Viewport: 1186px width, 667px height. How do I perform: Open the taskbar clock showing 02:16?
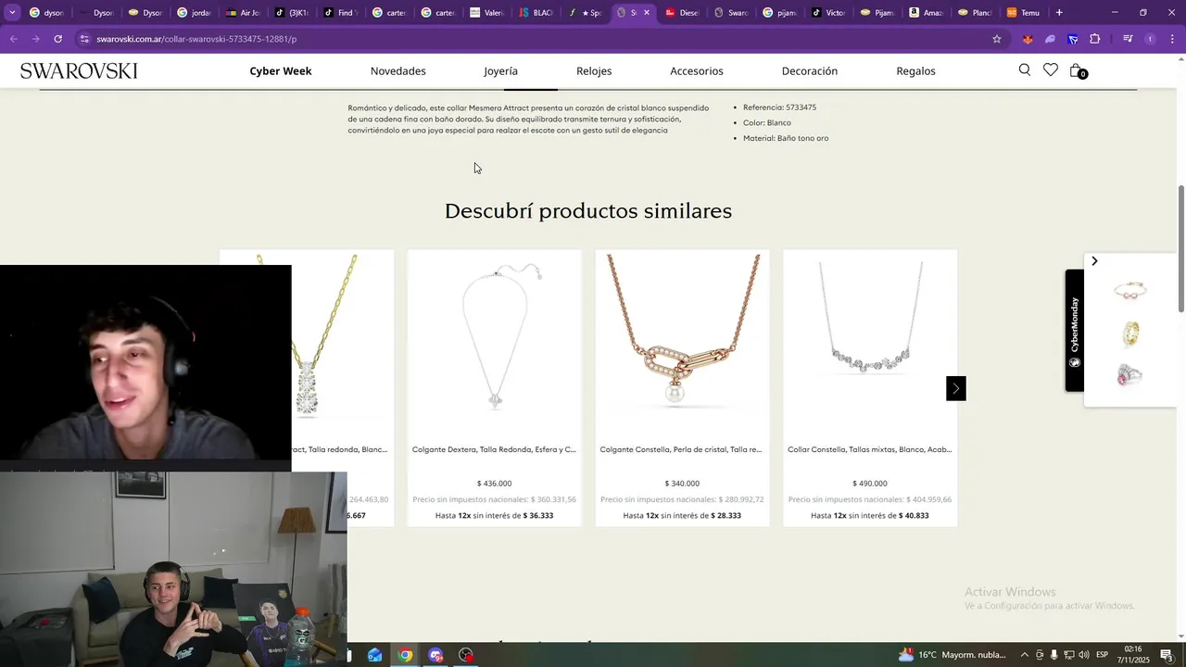pos(1133,655)
